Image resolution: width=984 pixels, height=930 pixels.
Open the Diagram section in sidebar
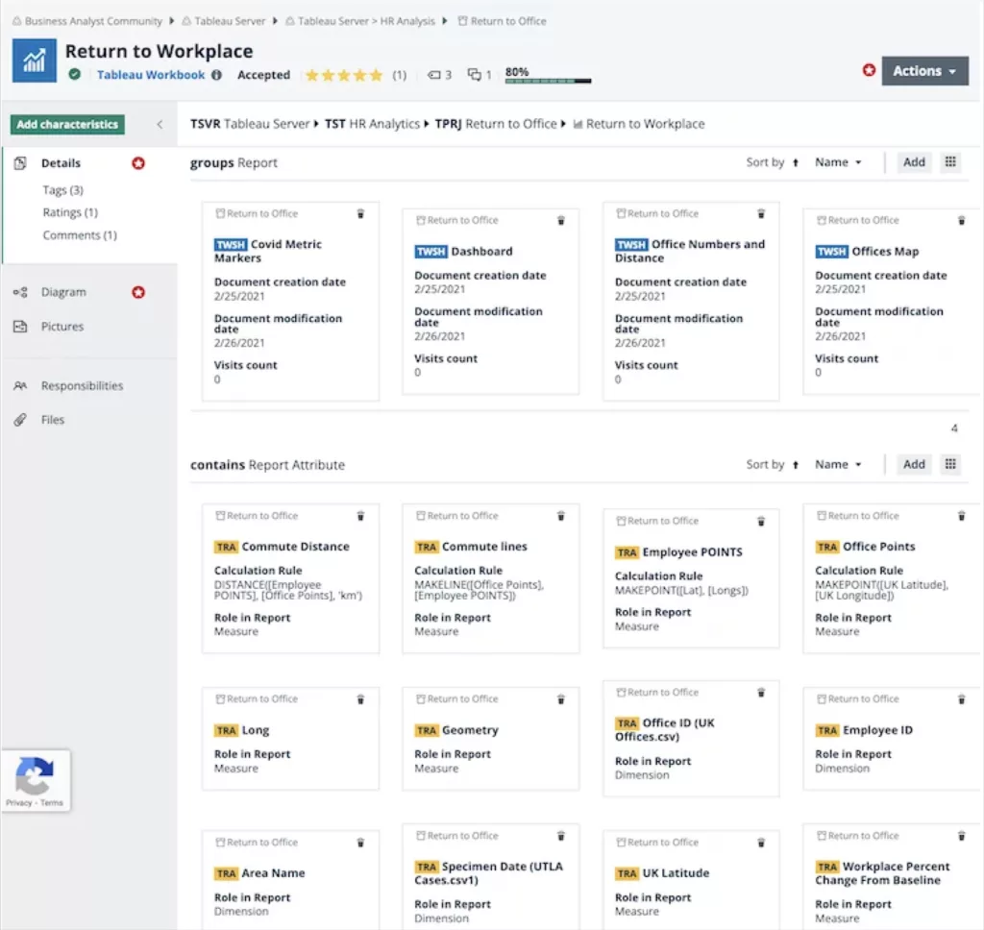[x=63, y=292]
